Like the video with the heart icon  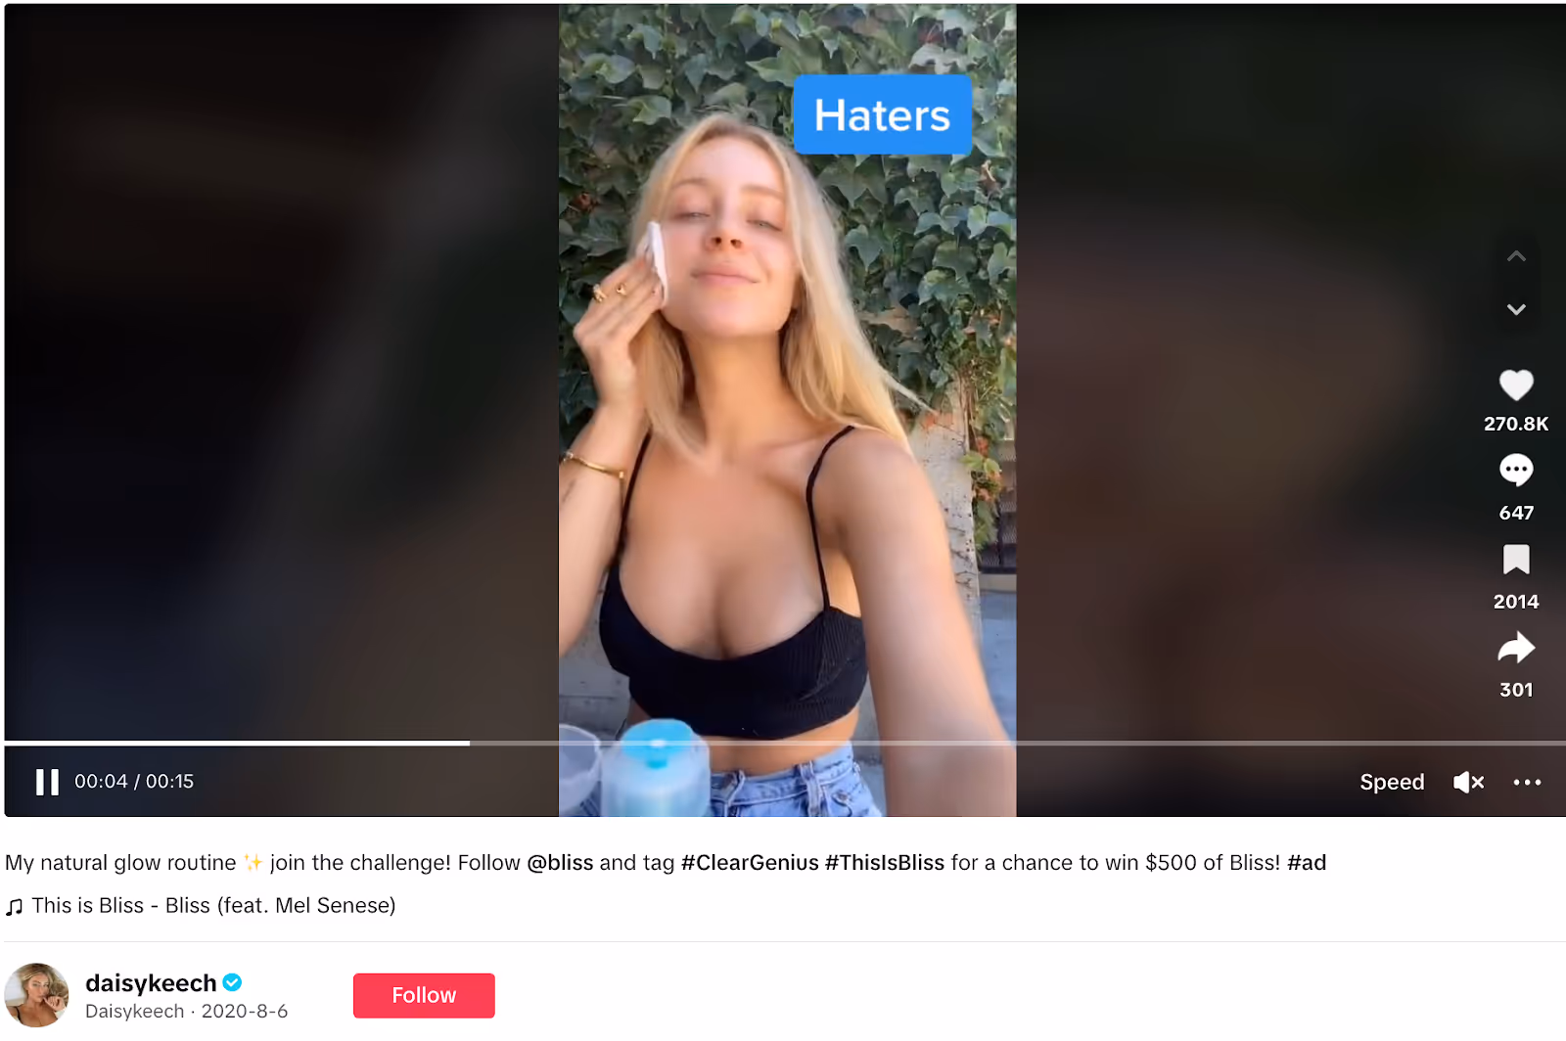pyautogui.click(x=1516, y=385)
